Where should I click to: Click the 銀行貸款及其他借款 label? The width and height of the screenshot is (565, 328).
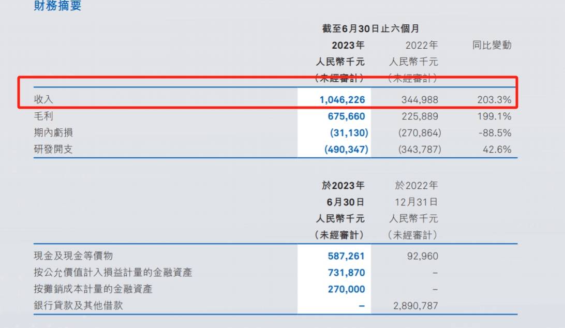(x=78, y=306)
